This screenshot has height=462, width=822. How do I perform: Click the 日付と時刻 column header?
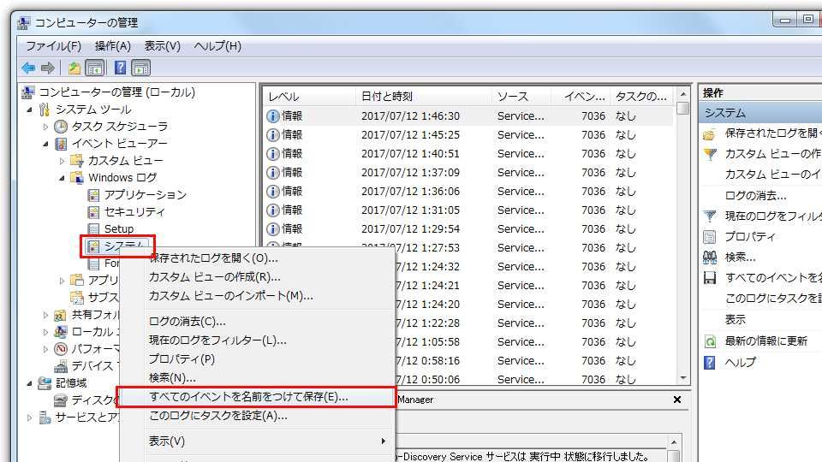(387, 97)
